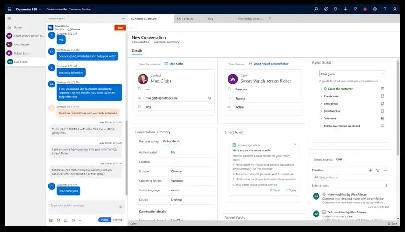Switch message mode to Public
This screenshot has height=232, width=405.
pos(105,220)
